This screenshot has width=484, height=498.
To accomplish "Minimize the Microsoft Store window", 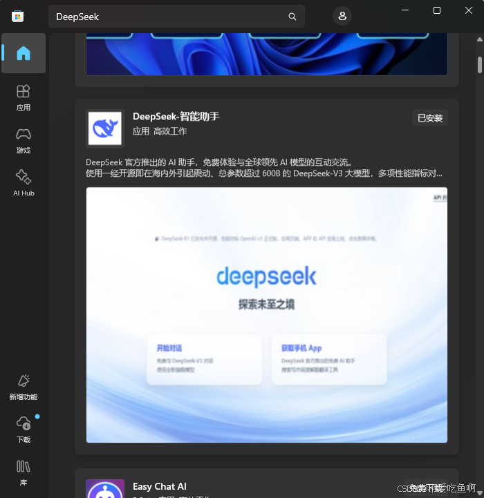I will [x=404, y=10].
